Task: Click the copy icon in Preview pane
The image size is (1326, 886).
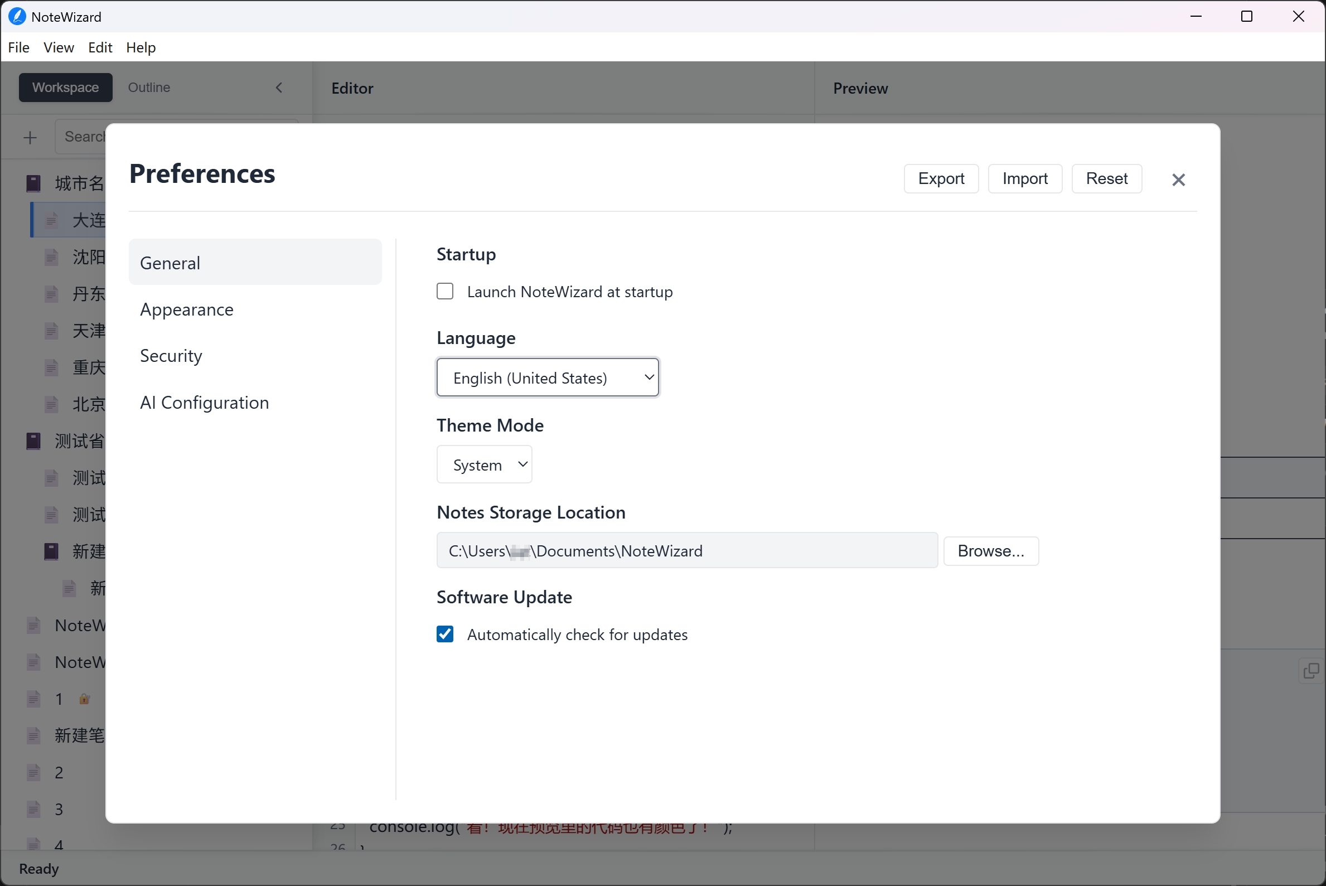Action: (x=1311, y=671)
